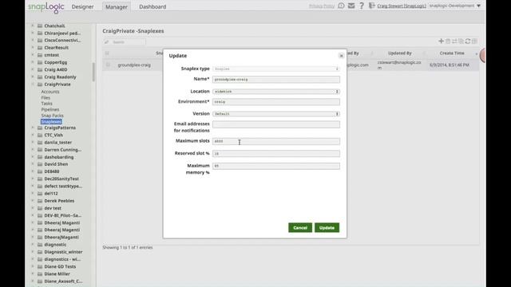Image resolution: width=511 pixels, height=287 pixels.
Task: Select the dashobarding folder
Action: (x=58, y=157)
